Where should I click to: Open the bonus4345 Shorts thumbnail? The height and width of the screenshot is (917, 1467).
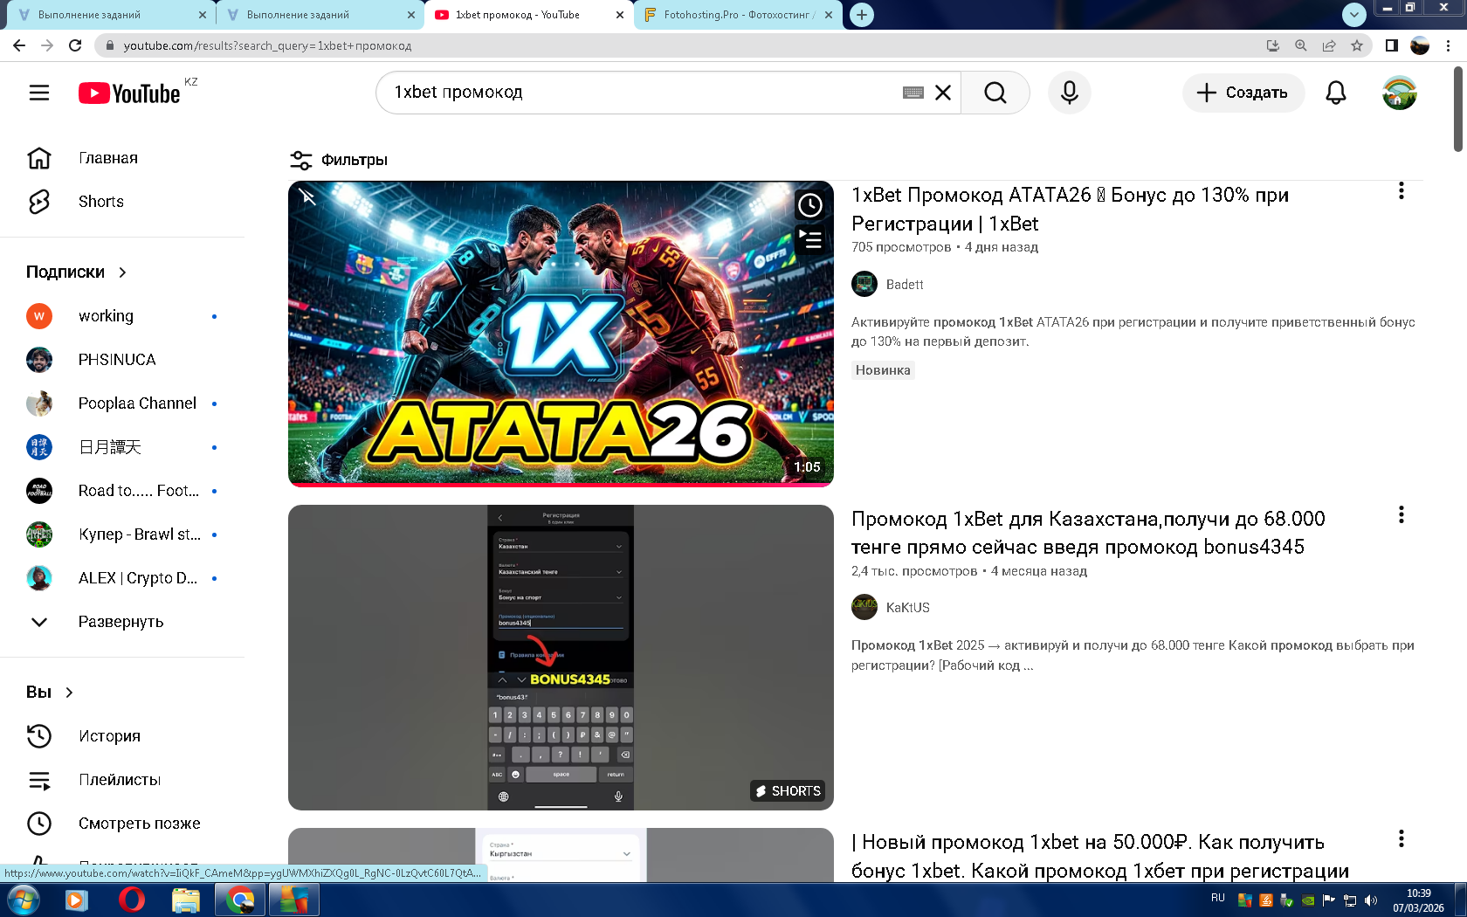pyautogui.click(x=561, y=658)
